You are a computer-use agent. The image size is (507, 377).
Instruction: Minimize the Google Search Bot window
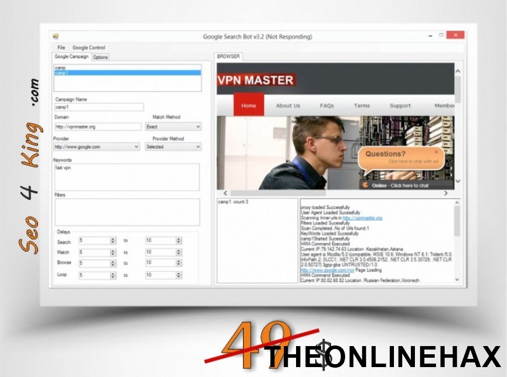(431, 36)
